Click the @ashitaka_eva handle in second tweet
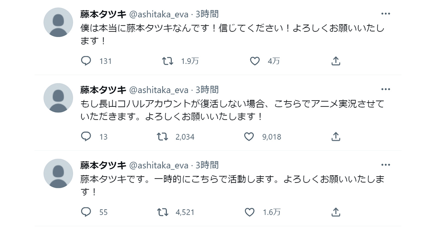This screenshot has height=228, width=436. click(159, 90)
